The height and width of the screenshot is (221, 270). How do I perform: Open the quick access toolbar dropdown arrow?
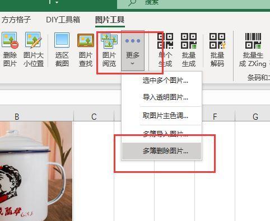click(x=57, y=3)
